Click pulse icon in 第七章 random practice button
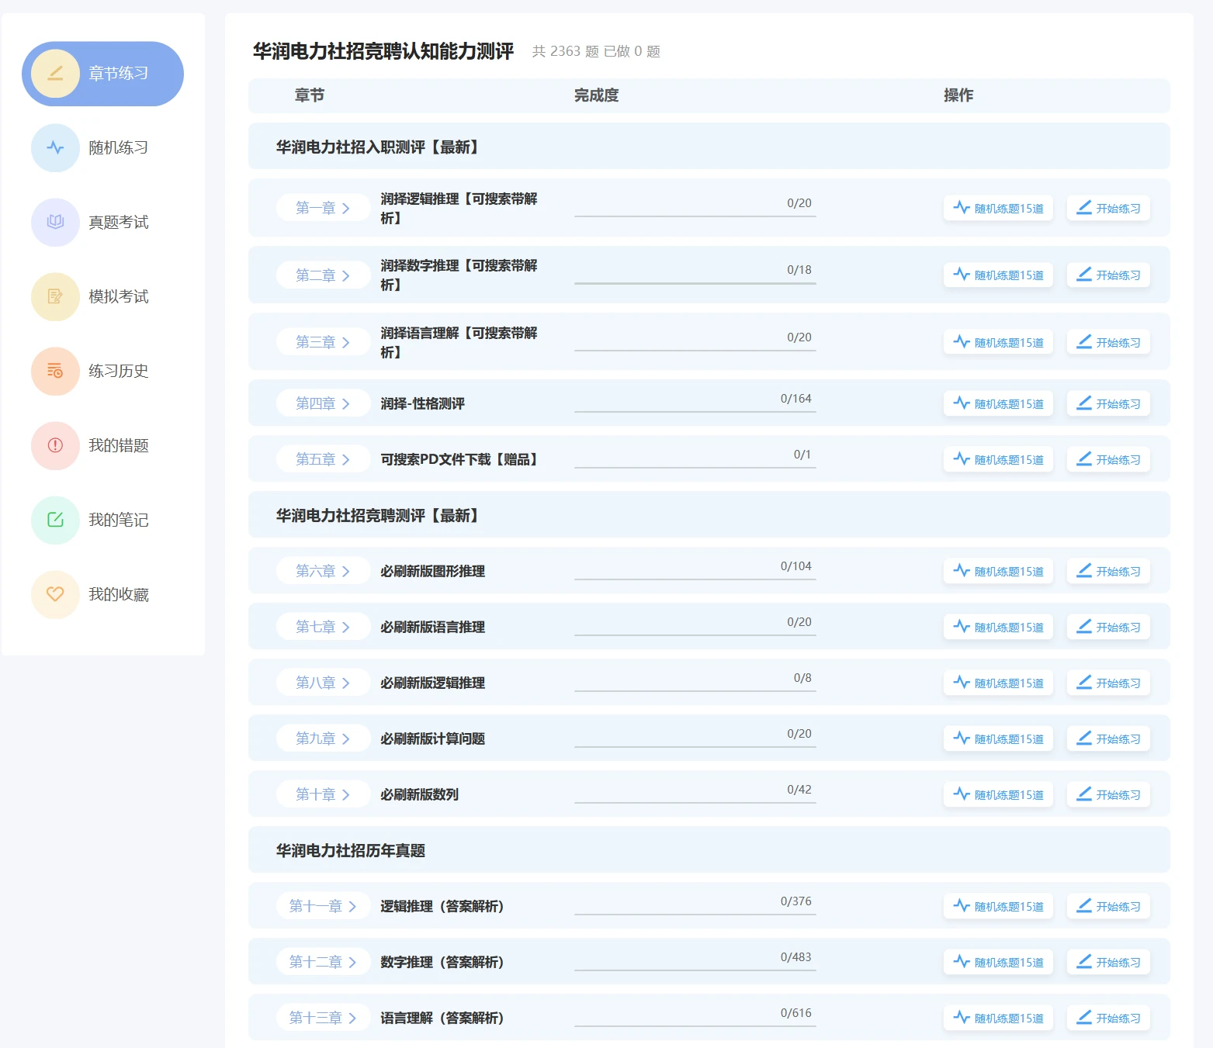Image resolution: width=1213 pixels, height=1048 pixels. (962, 626)
